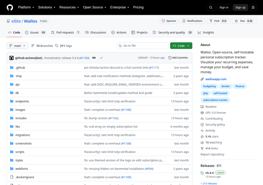The width and height of the screenshot is (263, 185).
Task: Click the link icon beside wallosapp.com
Action: (x=202, y=79)
